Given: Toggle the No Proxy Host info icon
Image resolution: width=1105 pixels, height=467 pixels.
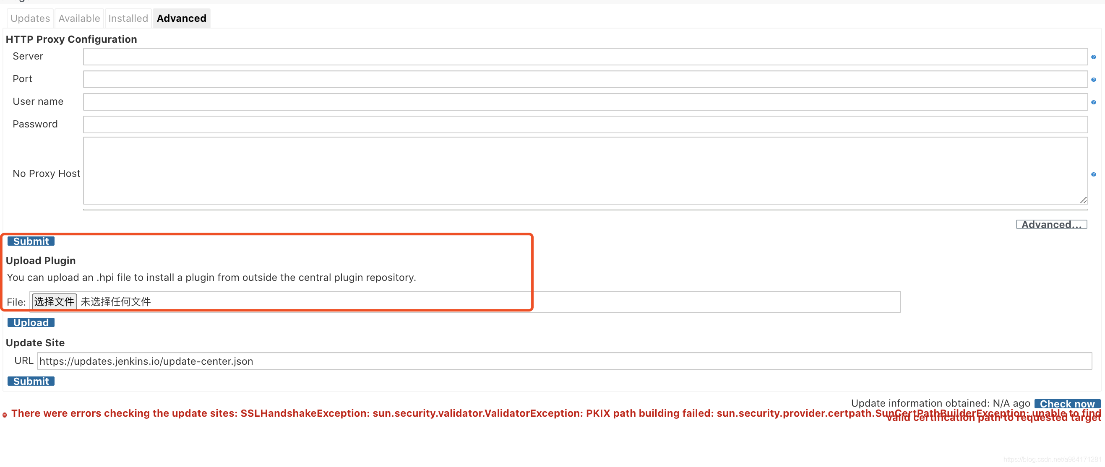Looking at the screenshot, I should click(x=1093, y=174).
